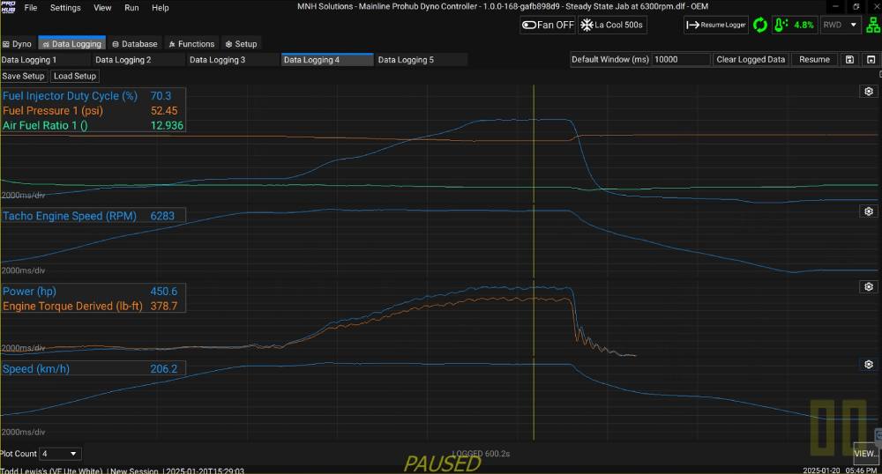Image resolution: width=882 pixels, height=474 pixels.
Task: Click the green refresh arrows icon
Action: [x=760, y=25]
